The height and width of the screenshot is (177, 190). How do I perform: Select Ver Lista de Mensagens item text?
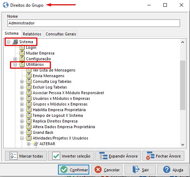point(54,70)
